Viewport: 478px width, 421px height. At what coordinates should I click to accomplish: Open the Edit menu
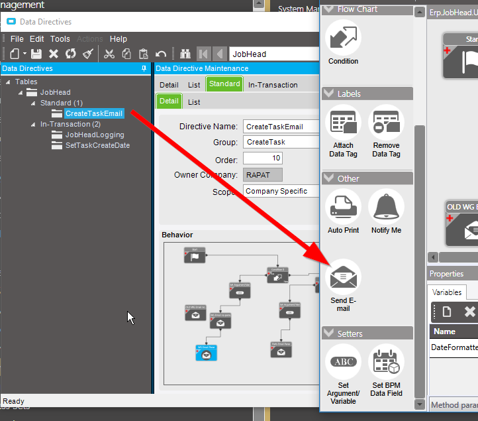tap(37, 39)
